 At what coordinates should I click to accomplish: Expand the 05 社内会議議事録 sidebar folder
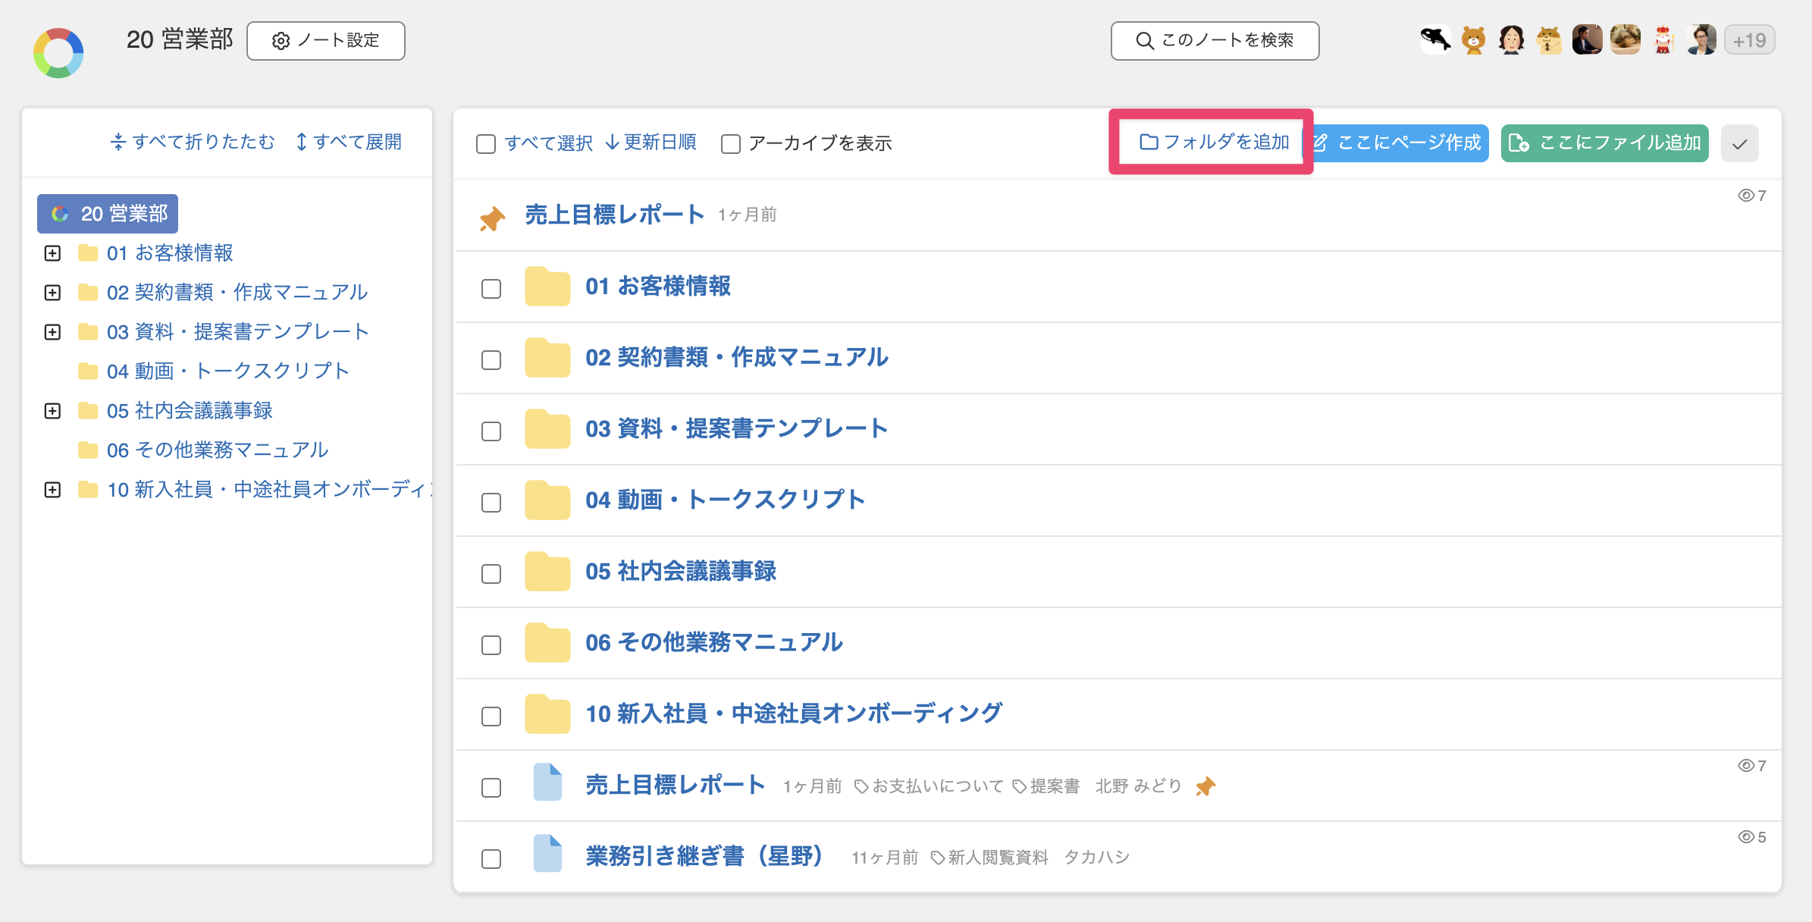[52, 411]
